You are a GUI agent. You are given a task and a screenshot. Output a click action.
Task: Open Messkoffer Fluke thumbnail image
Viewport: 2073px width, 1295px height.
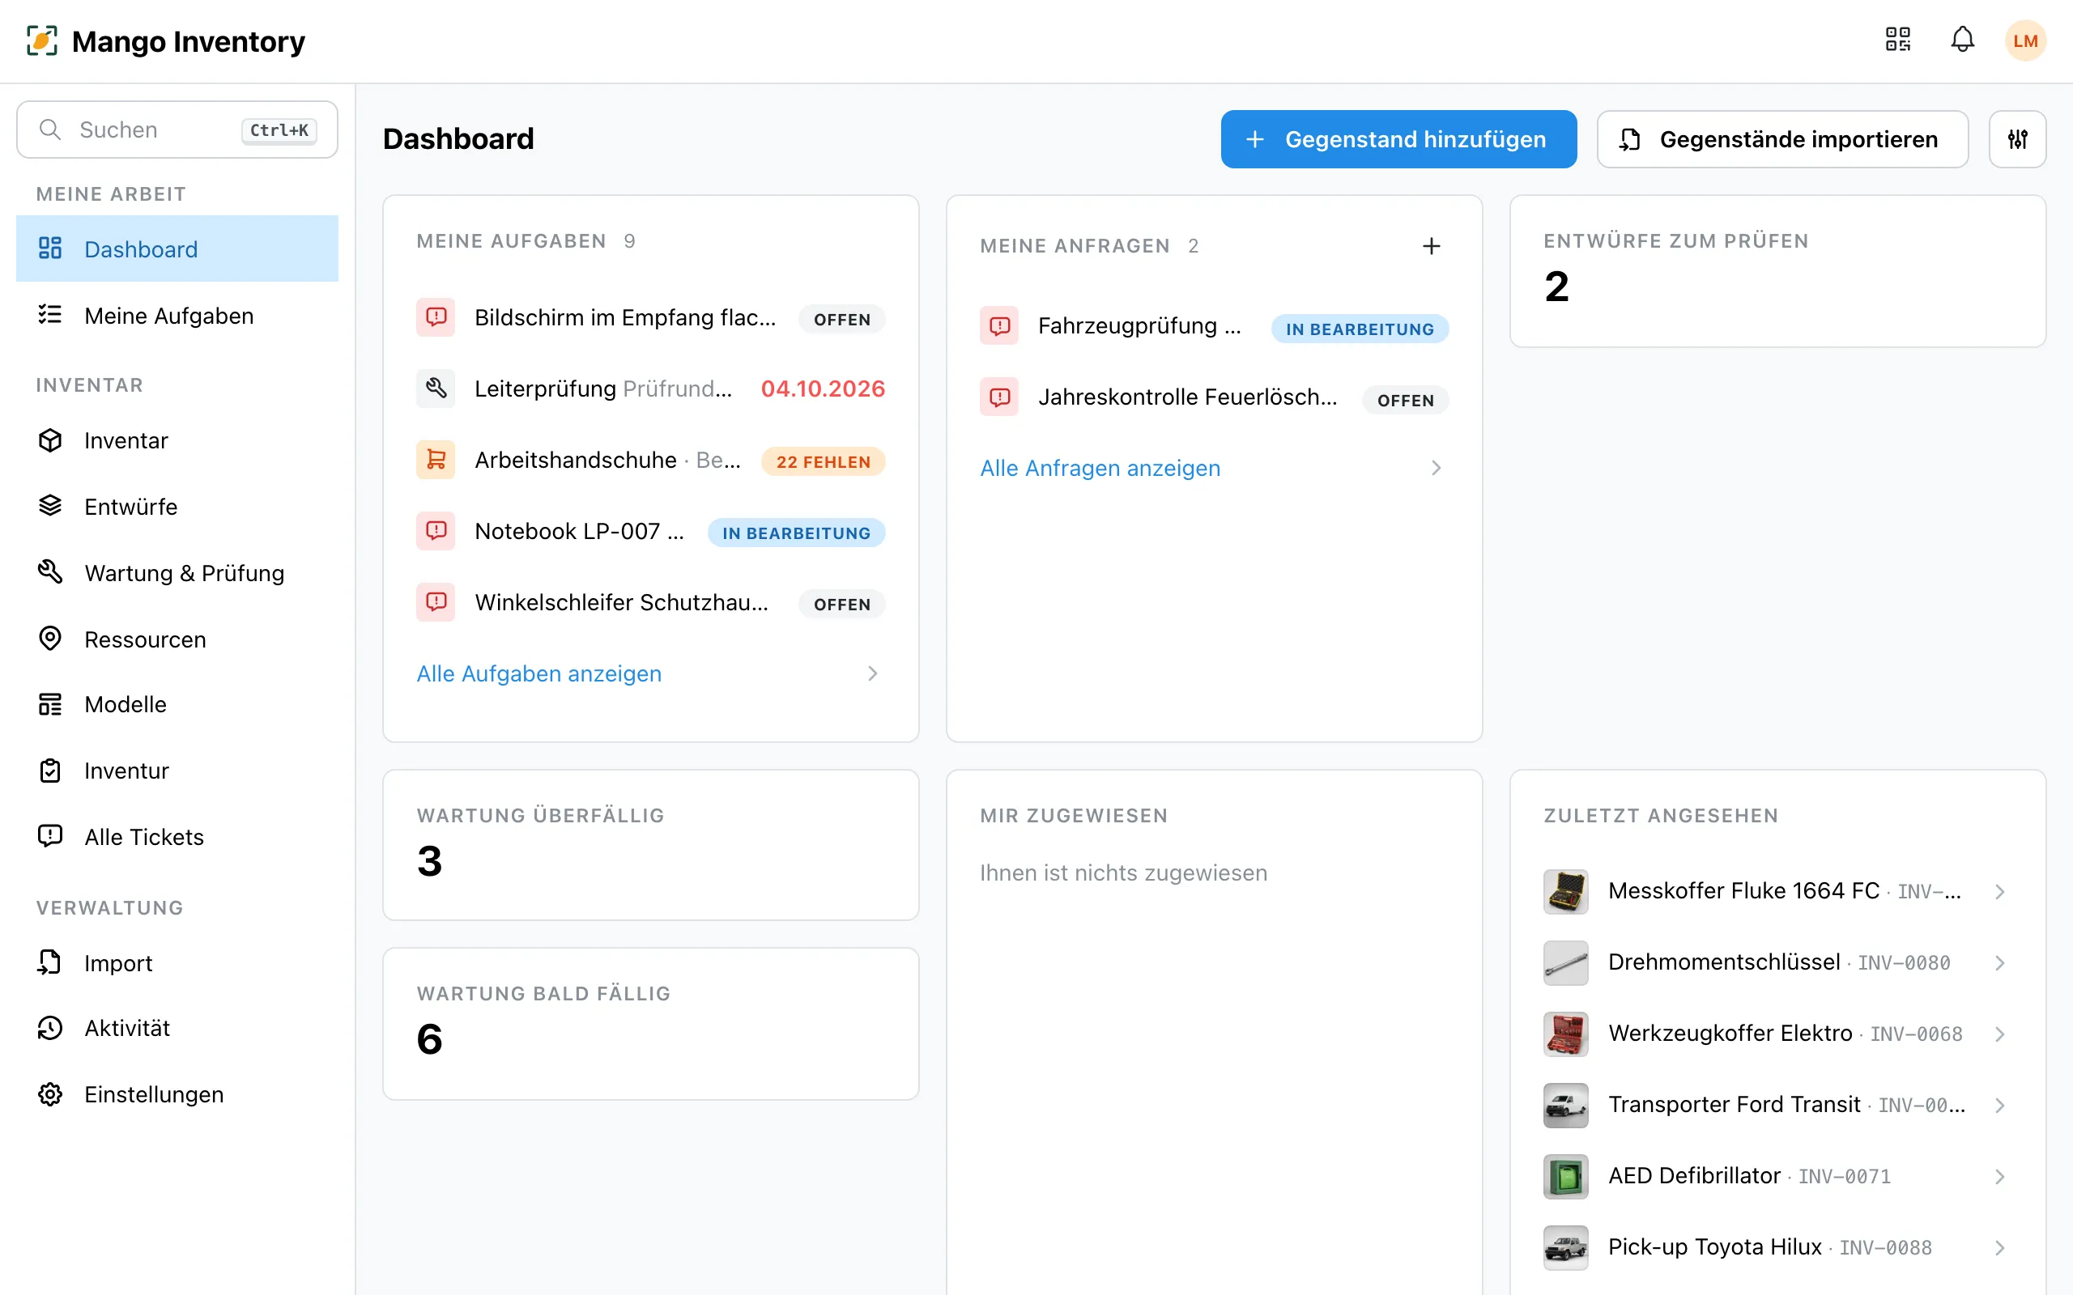pyautogui.click(x=1566, y=892)
